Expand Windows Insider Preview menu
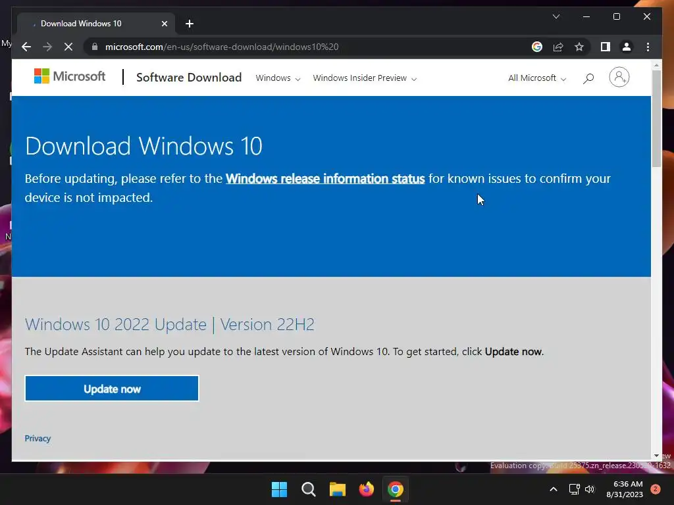 365,78
